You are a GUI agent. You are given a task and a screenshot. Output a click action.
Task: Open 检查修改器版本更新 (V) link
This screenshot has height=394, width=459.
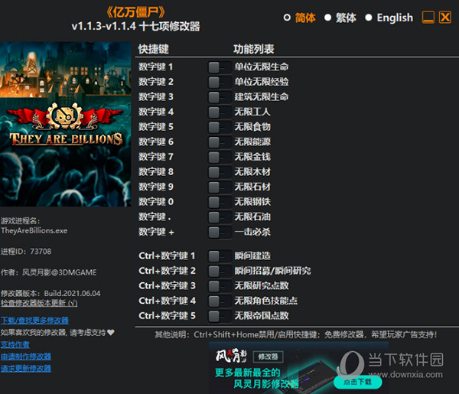click(39, 303)
